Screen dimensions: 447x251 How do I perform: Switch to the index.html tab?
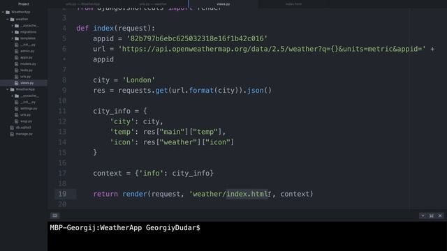(x=293, y=4)
